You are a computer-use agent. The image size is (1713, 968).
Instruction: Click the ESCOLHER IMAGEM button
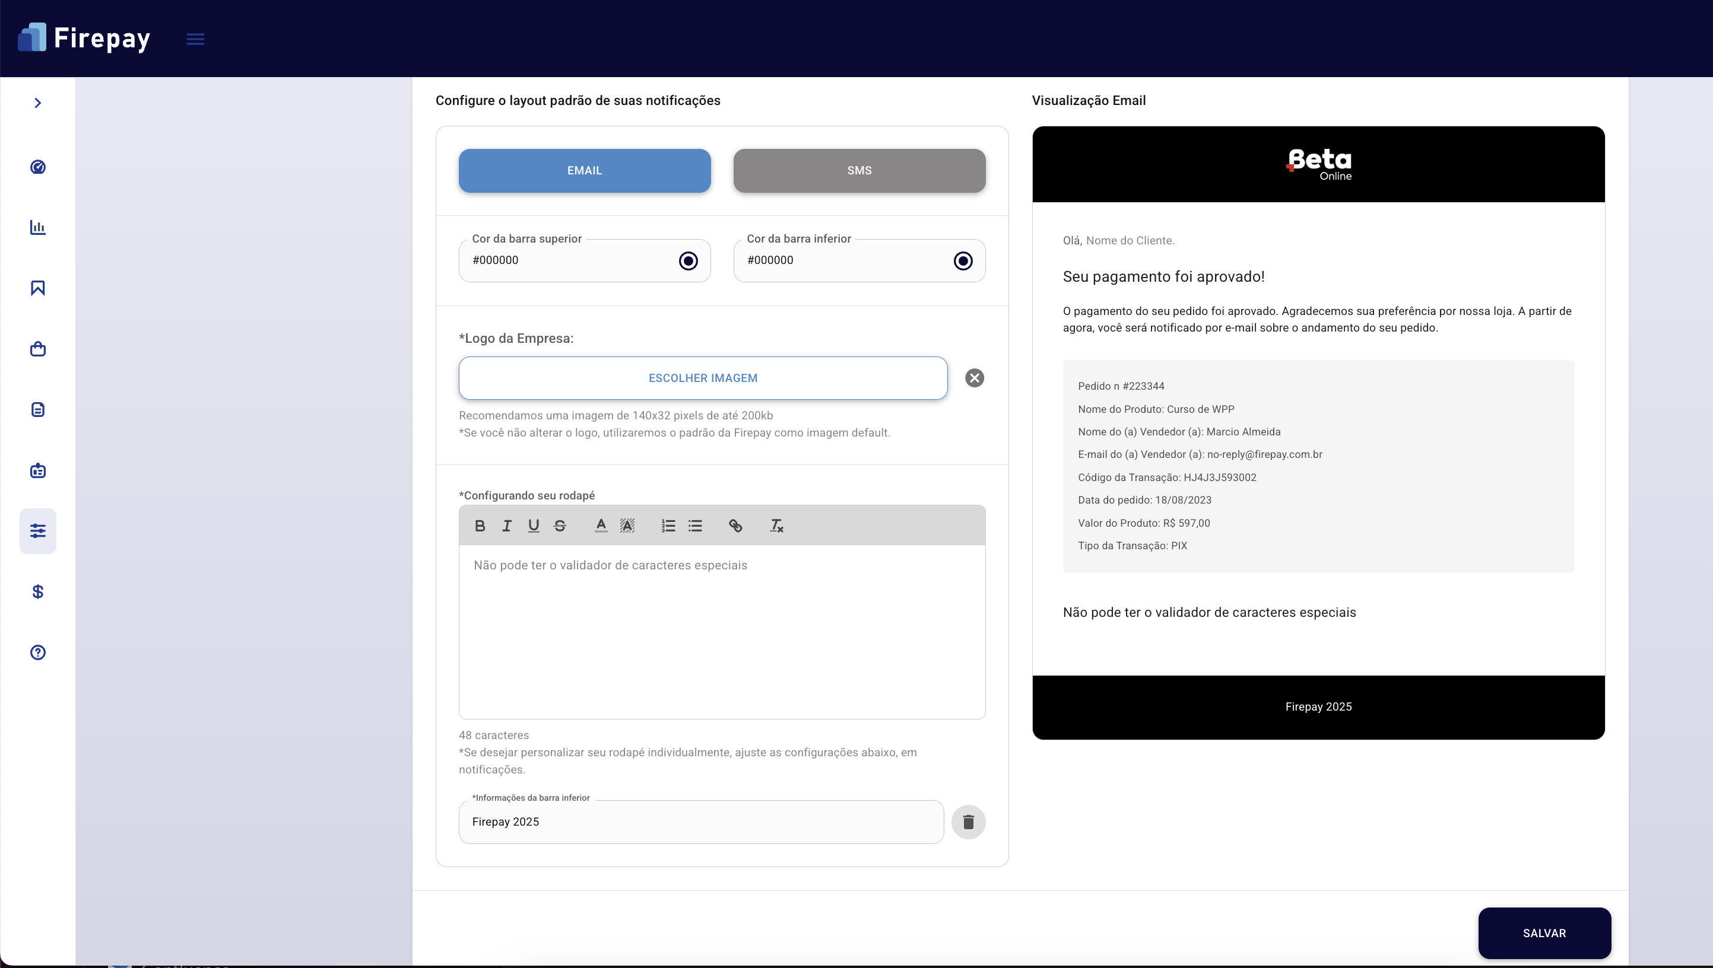703,378
